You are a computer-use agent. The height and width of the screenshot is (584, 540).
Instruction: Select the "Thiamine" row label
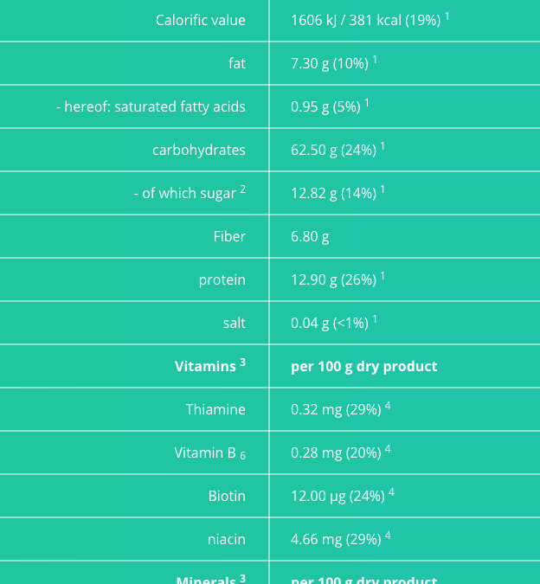point(215,409)
